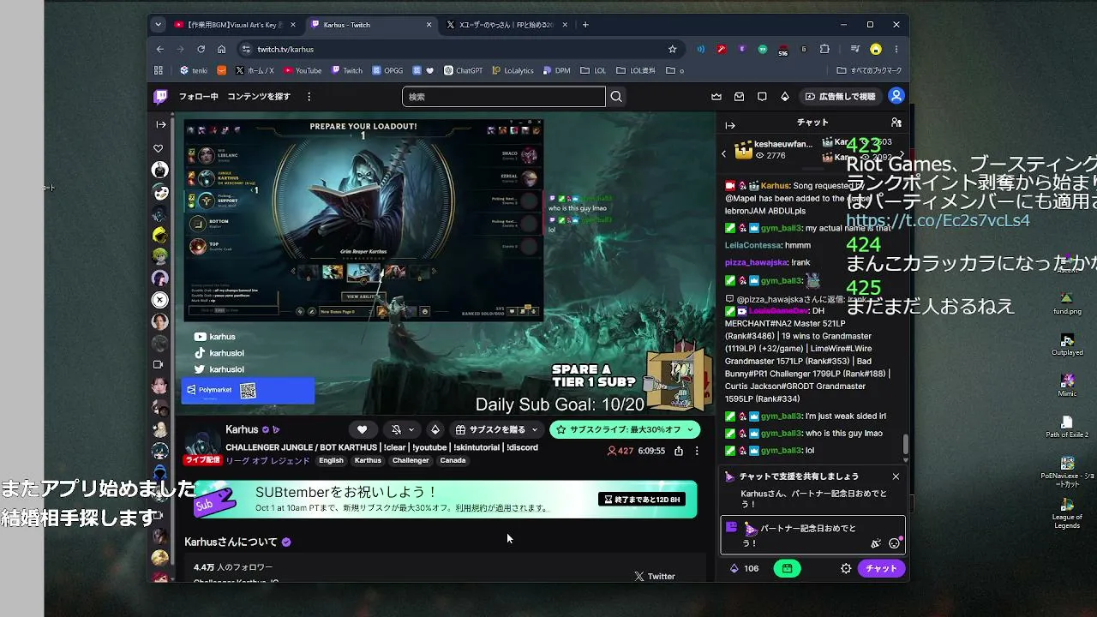
Task: Open the chat community users icon
Action: (x=896, y=123)
